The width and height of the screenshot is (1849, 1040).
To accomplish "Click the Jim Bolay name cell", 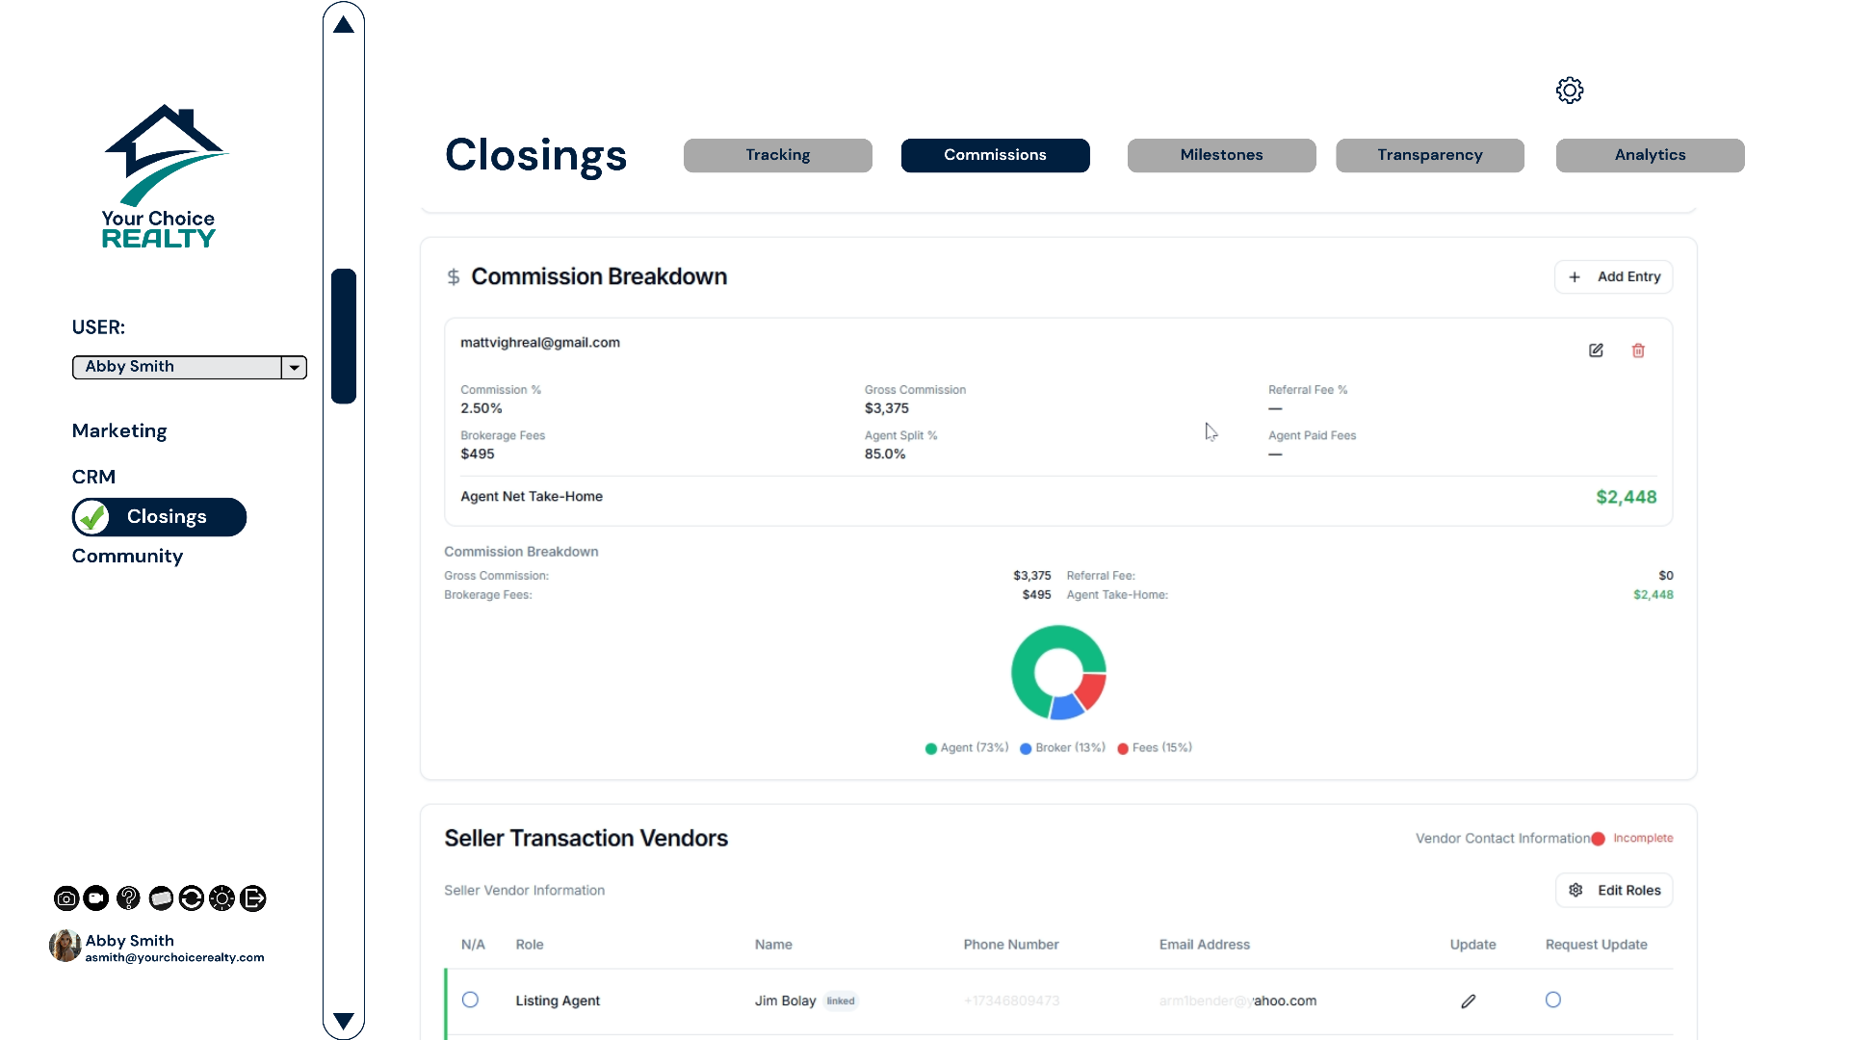I will [x=785, y=1001].
